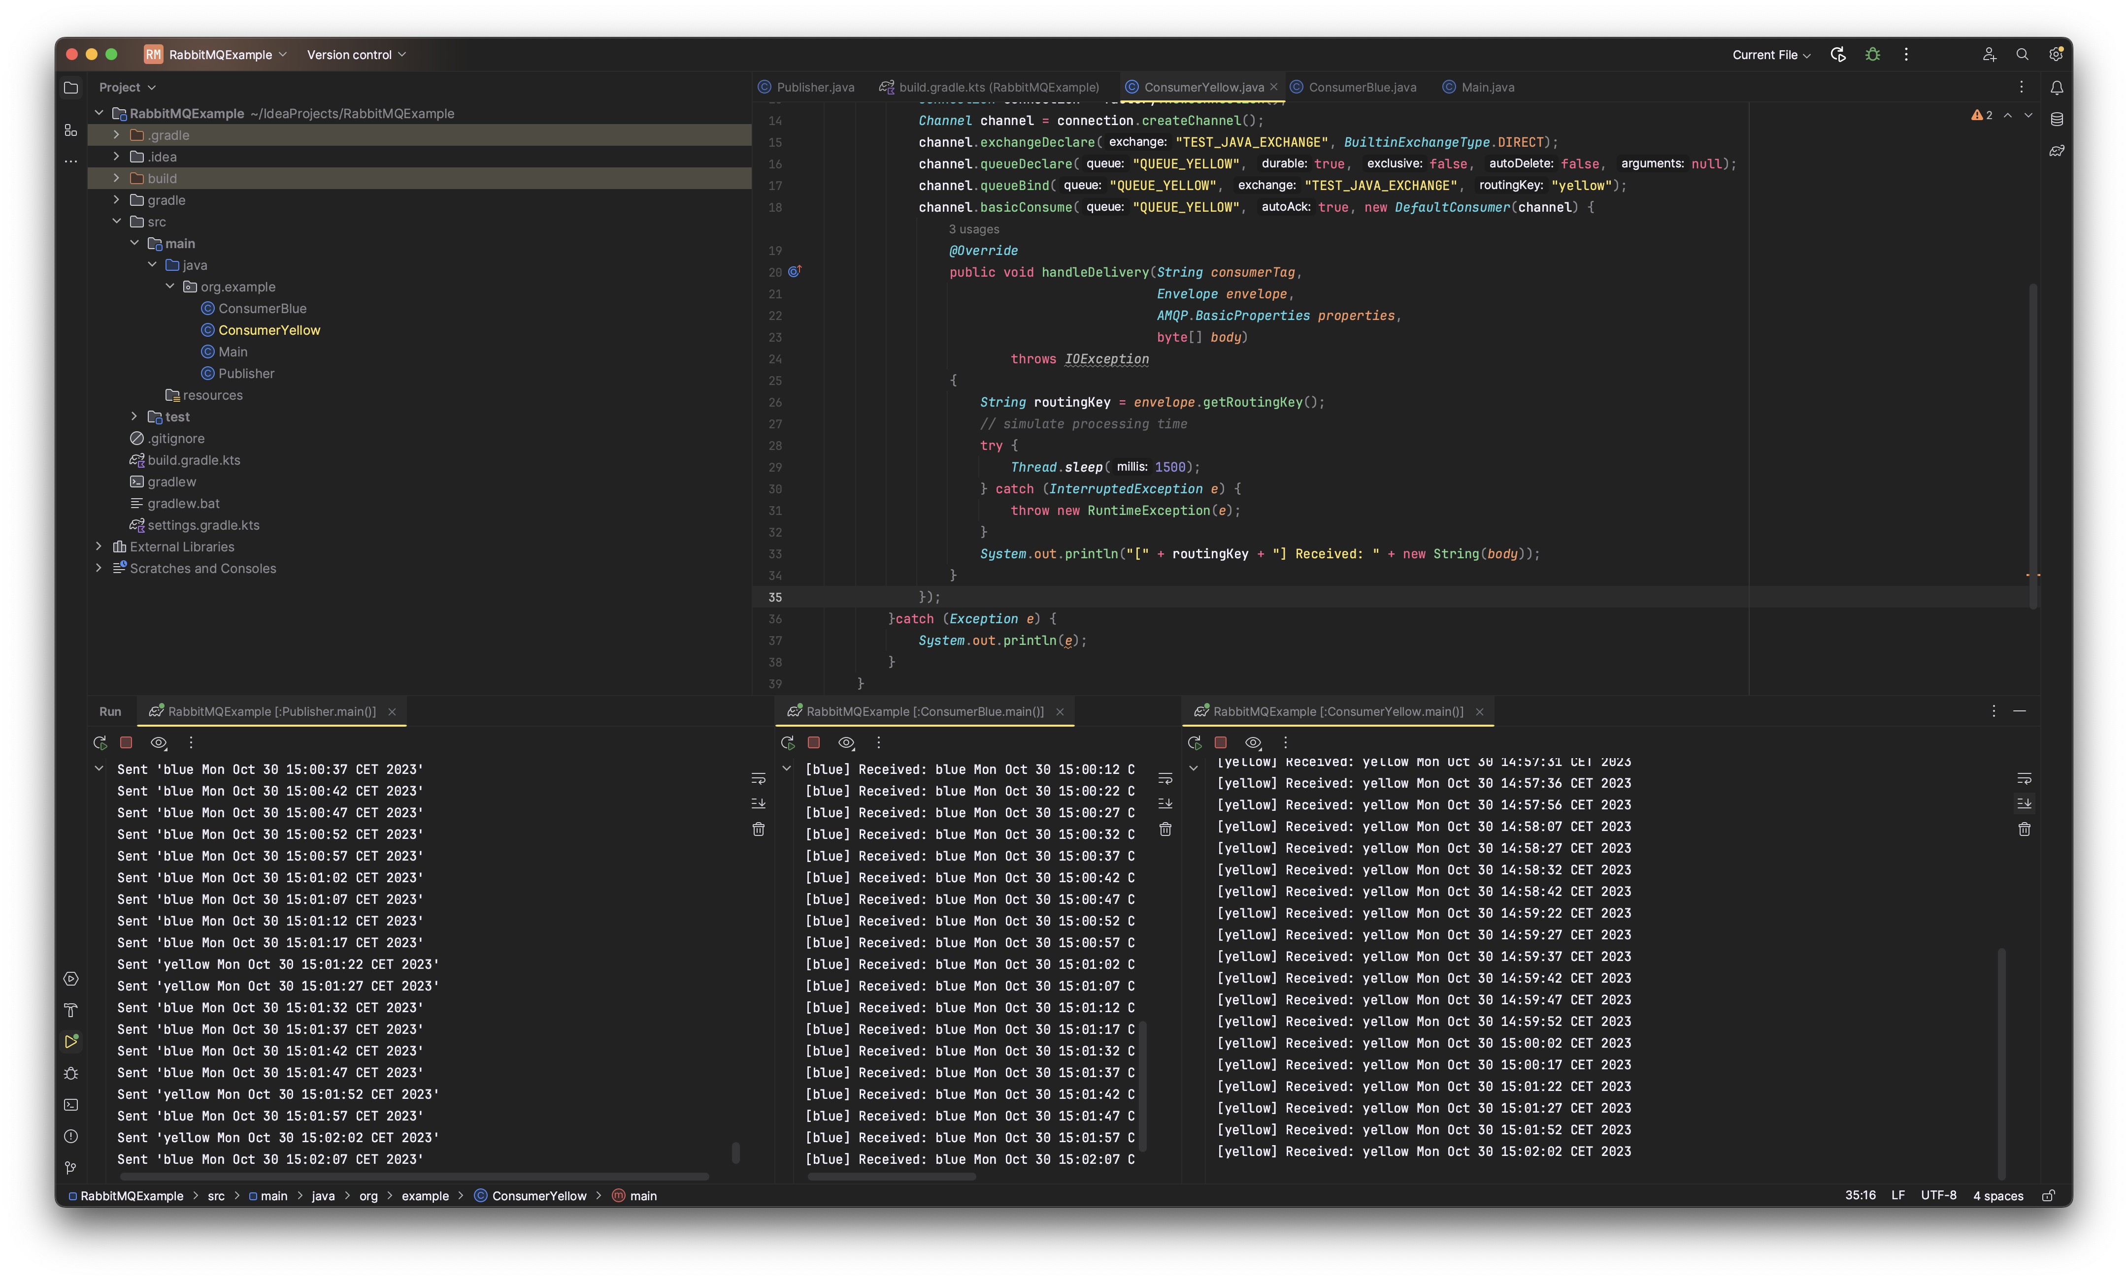Switch to ConsumerBlue.java editor tab

pyautogui.click(x=1353, y=87)
